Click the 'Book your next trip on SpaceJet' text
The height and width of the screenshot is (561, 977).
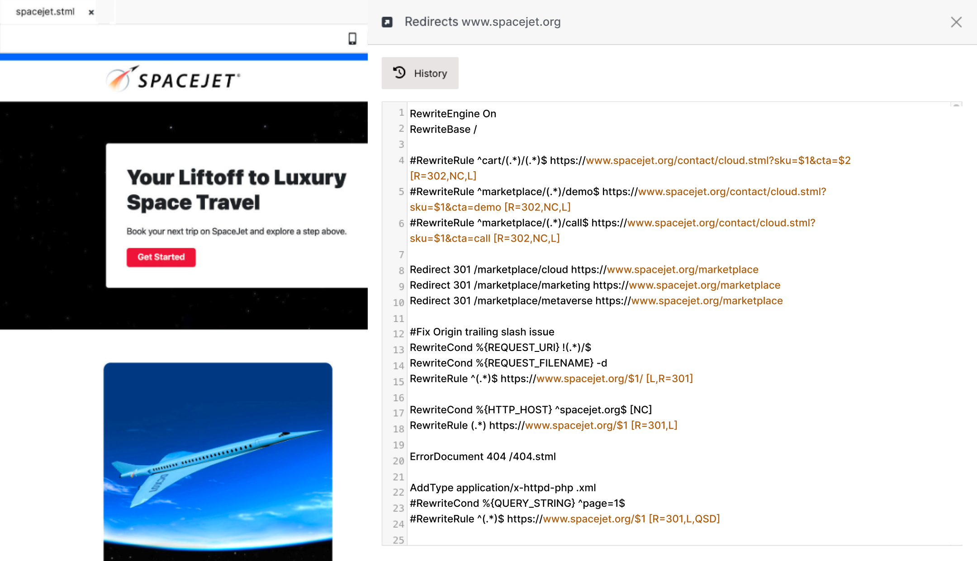pyautogui.click(x=237, y=231)
